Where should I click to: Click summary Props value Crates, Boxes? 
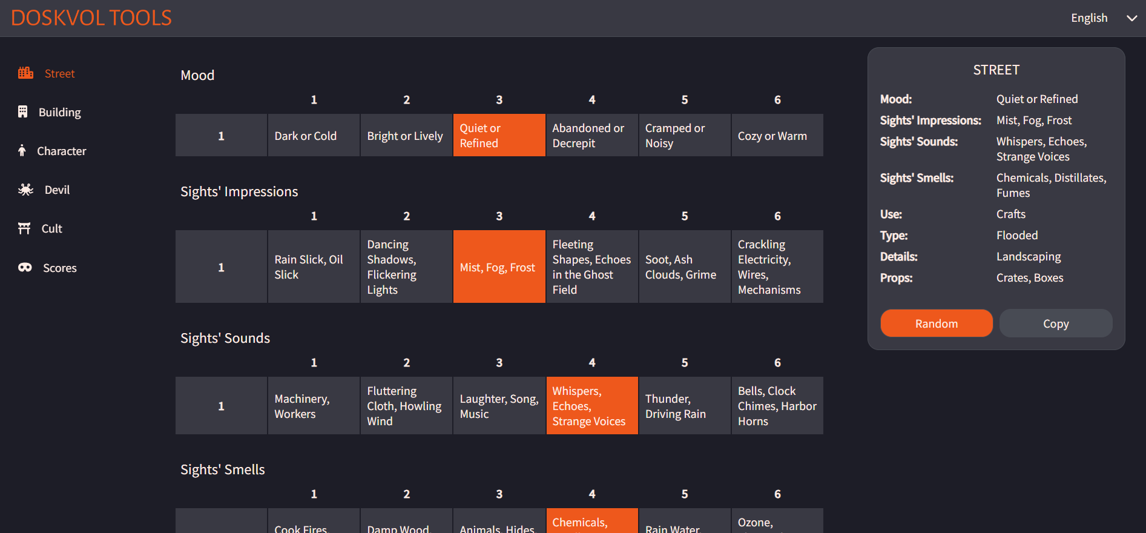(x=1030, y=277)
